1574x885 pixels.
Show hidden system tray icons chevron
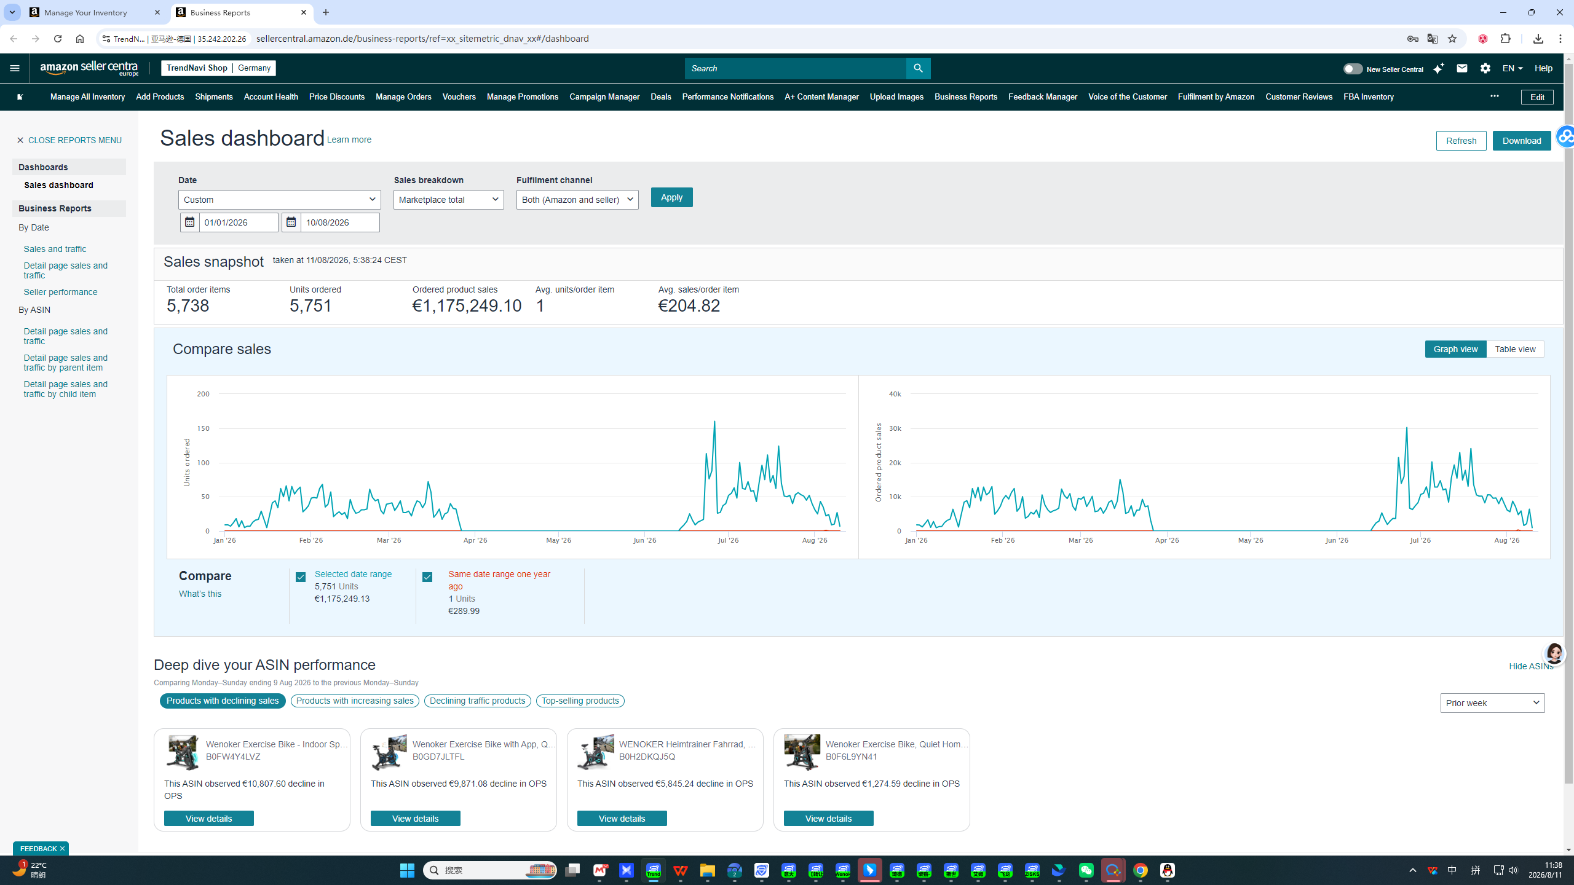(x=1412, y=870)
